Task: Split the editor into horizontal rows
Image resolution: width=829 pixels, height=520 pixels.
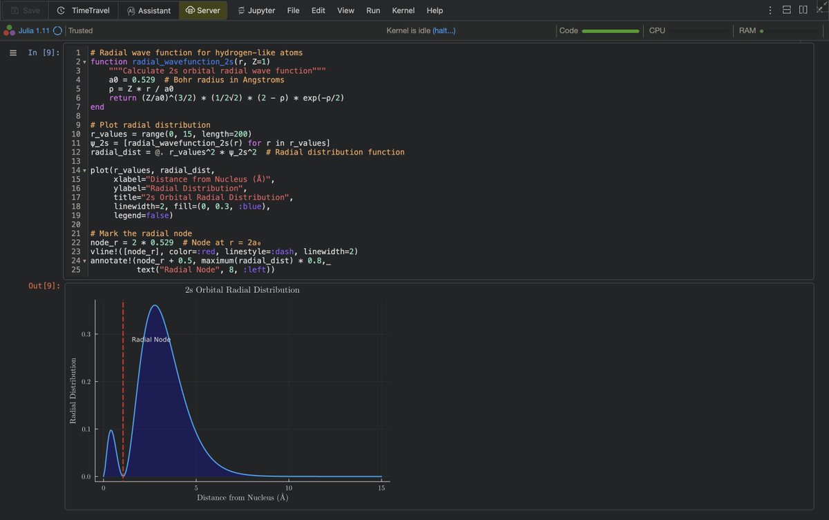Action: [x=787, y=10]
